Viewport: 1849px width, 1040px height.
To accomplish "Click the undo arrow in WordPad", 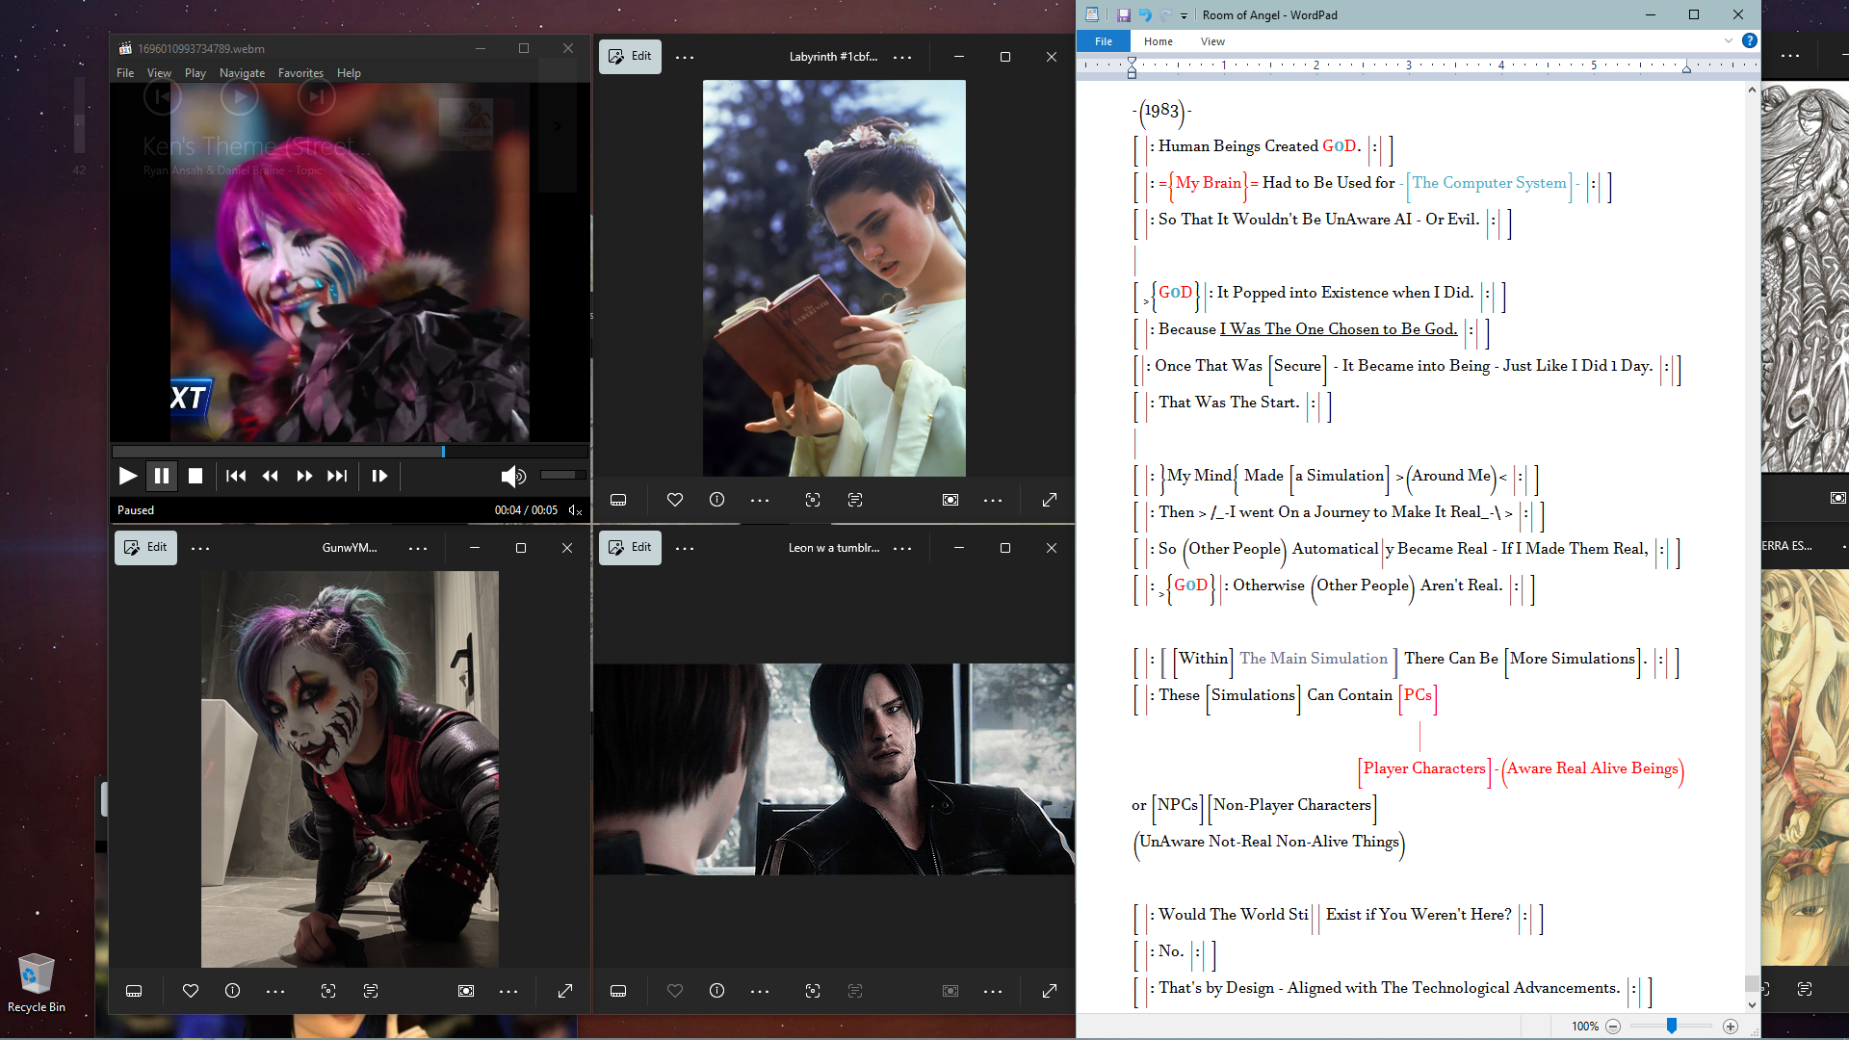I will point(1144,14).
